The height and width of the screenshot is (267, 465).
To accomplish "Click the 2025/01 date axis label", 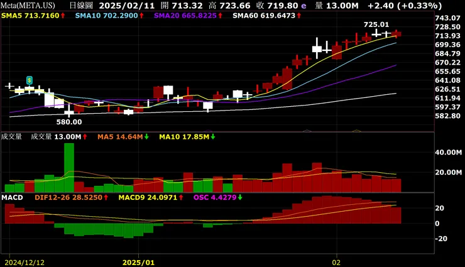I will 138,263.
